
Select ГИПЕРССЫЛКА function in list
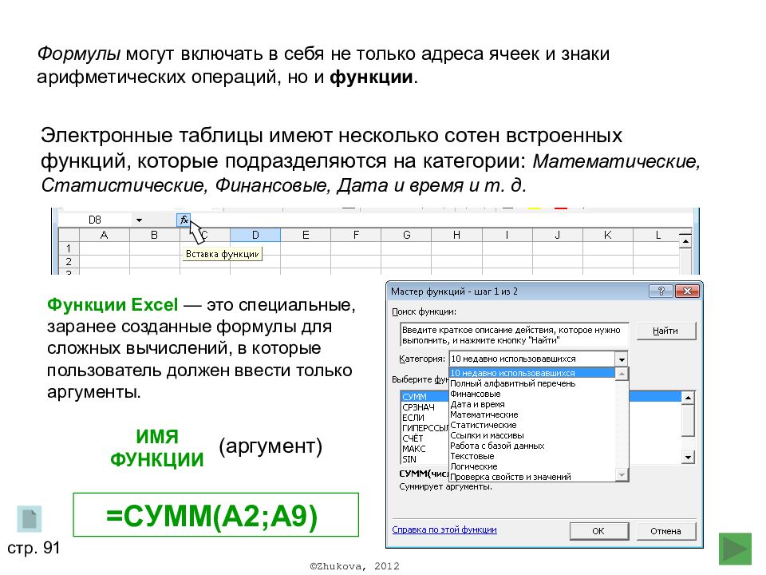425,428
